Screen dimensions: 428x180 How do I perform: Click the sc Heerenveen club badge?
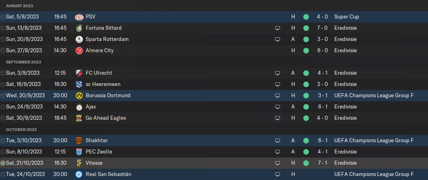click(x=79, y=84)
